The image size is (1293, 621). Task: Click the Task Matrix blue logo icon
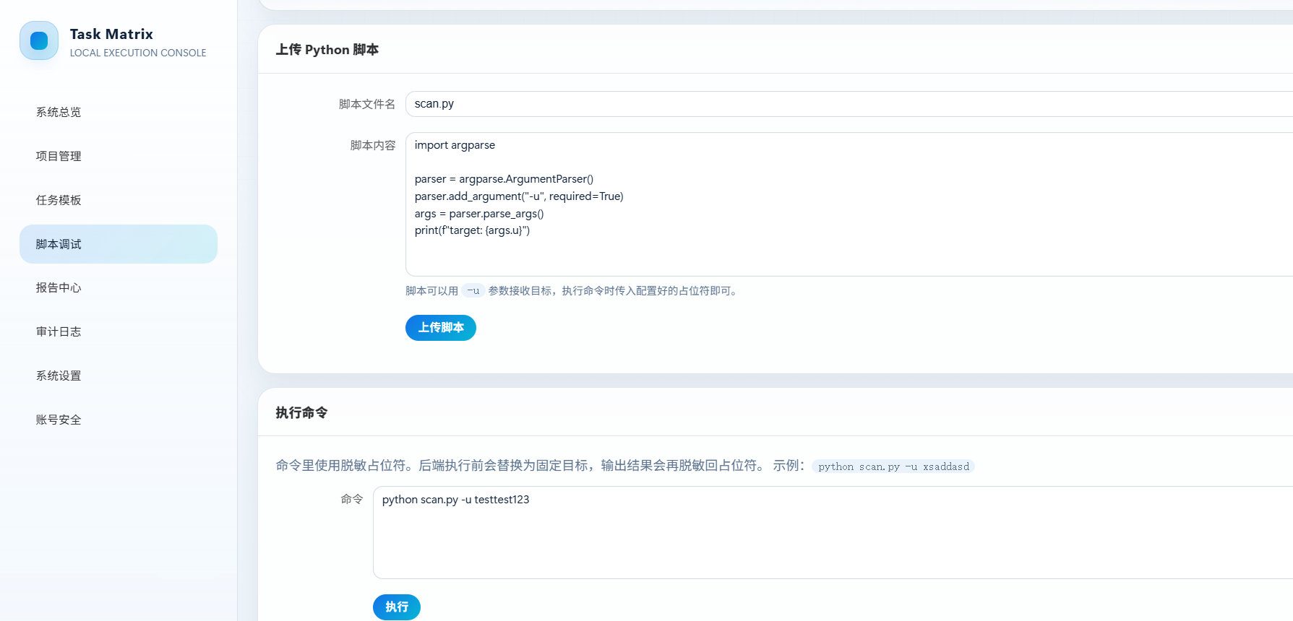pyautogui.click(x=39, y=40)
